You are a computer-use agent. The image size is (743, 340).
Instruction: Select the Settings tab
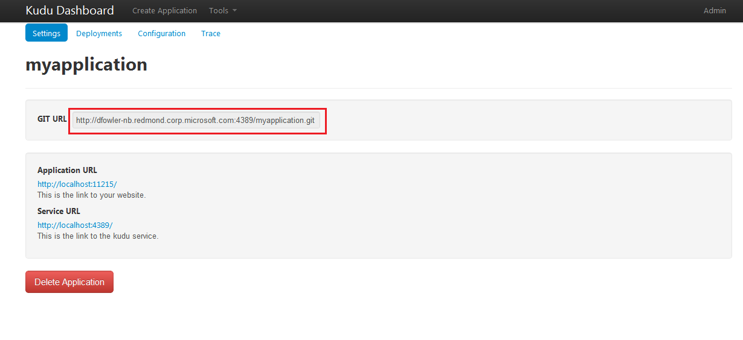pos(47,33)
